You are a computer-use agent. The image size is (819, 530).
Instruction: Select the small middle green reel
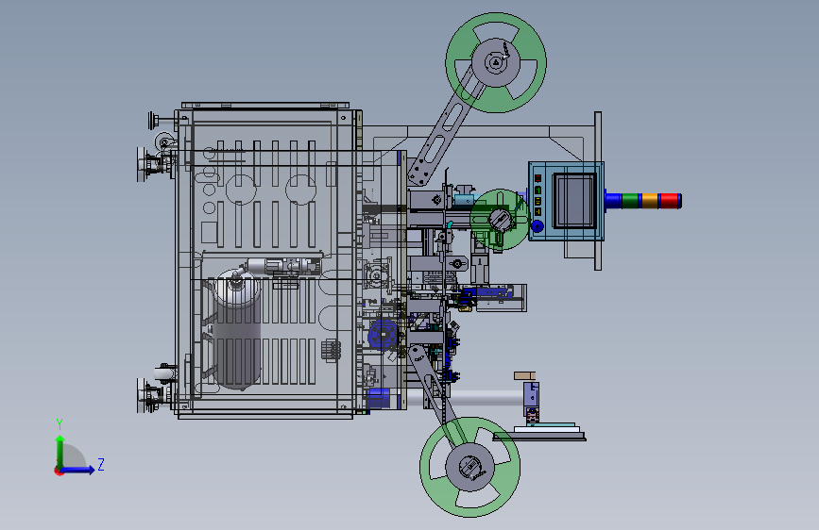[x=501, y=220]
